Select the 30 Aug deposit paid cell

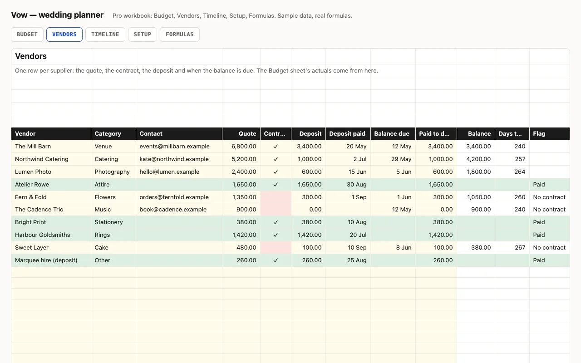point(348,185)
